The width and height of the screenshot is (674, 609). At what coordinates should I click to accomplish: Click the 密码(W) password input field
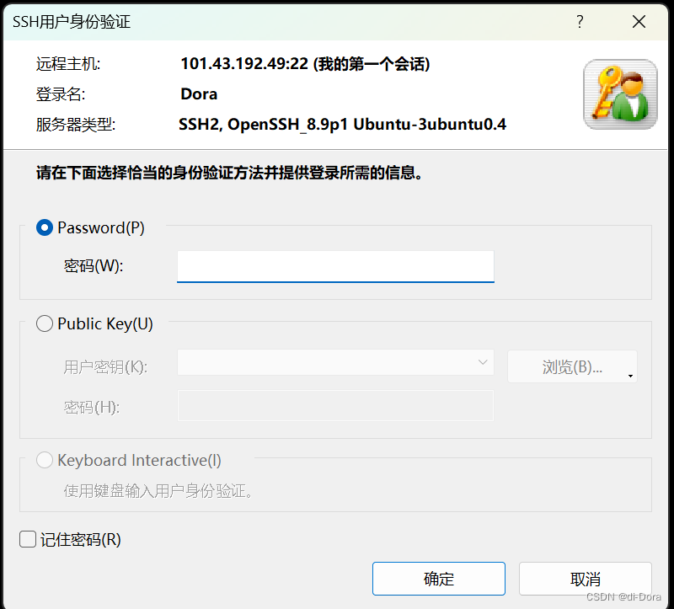click(x=335, y=266)
